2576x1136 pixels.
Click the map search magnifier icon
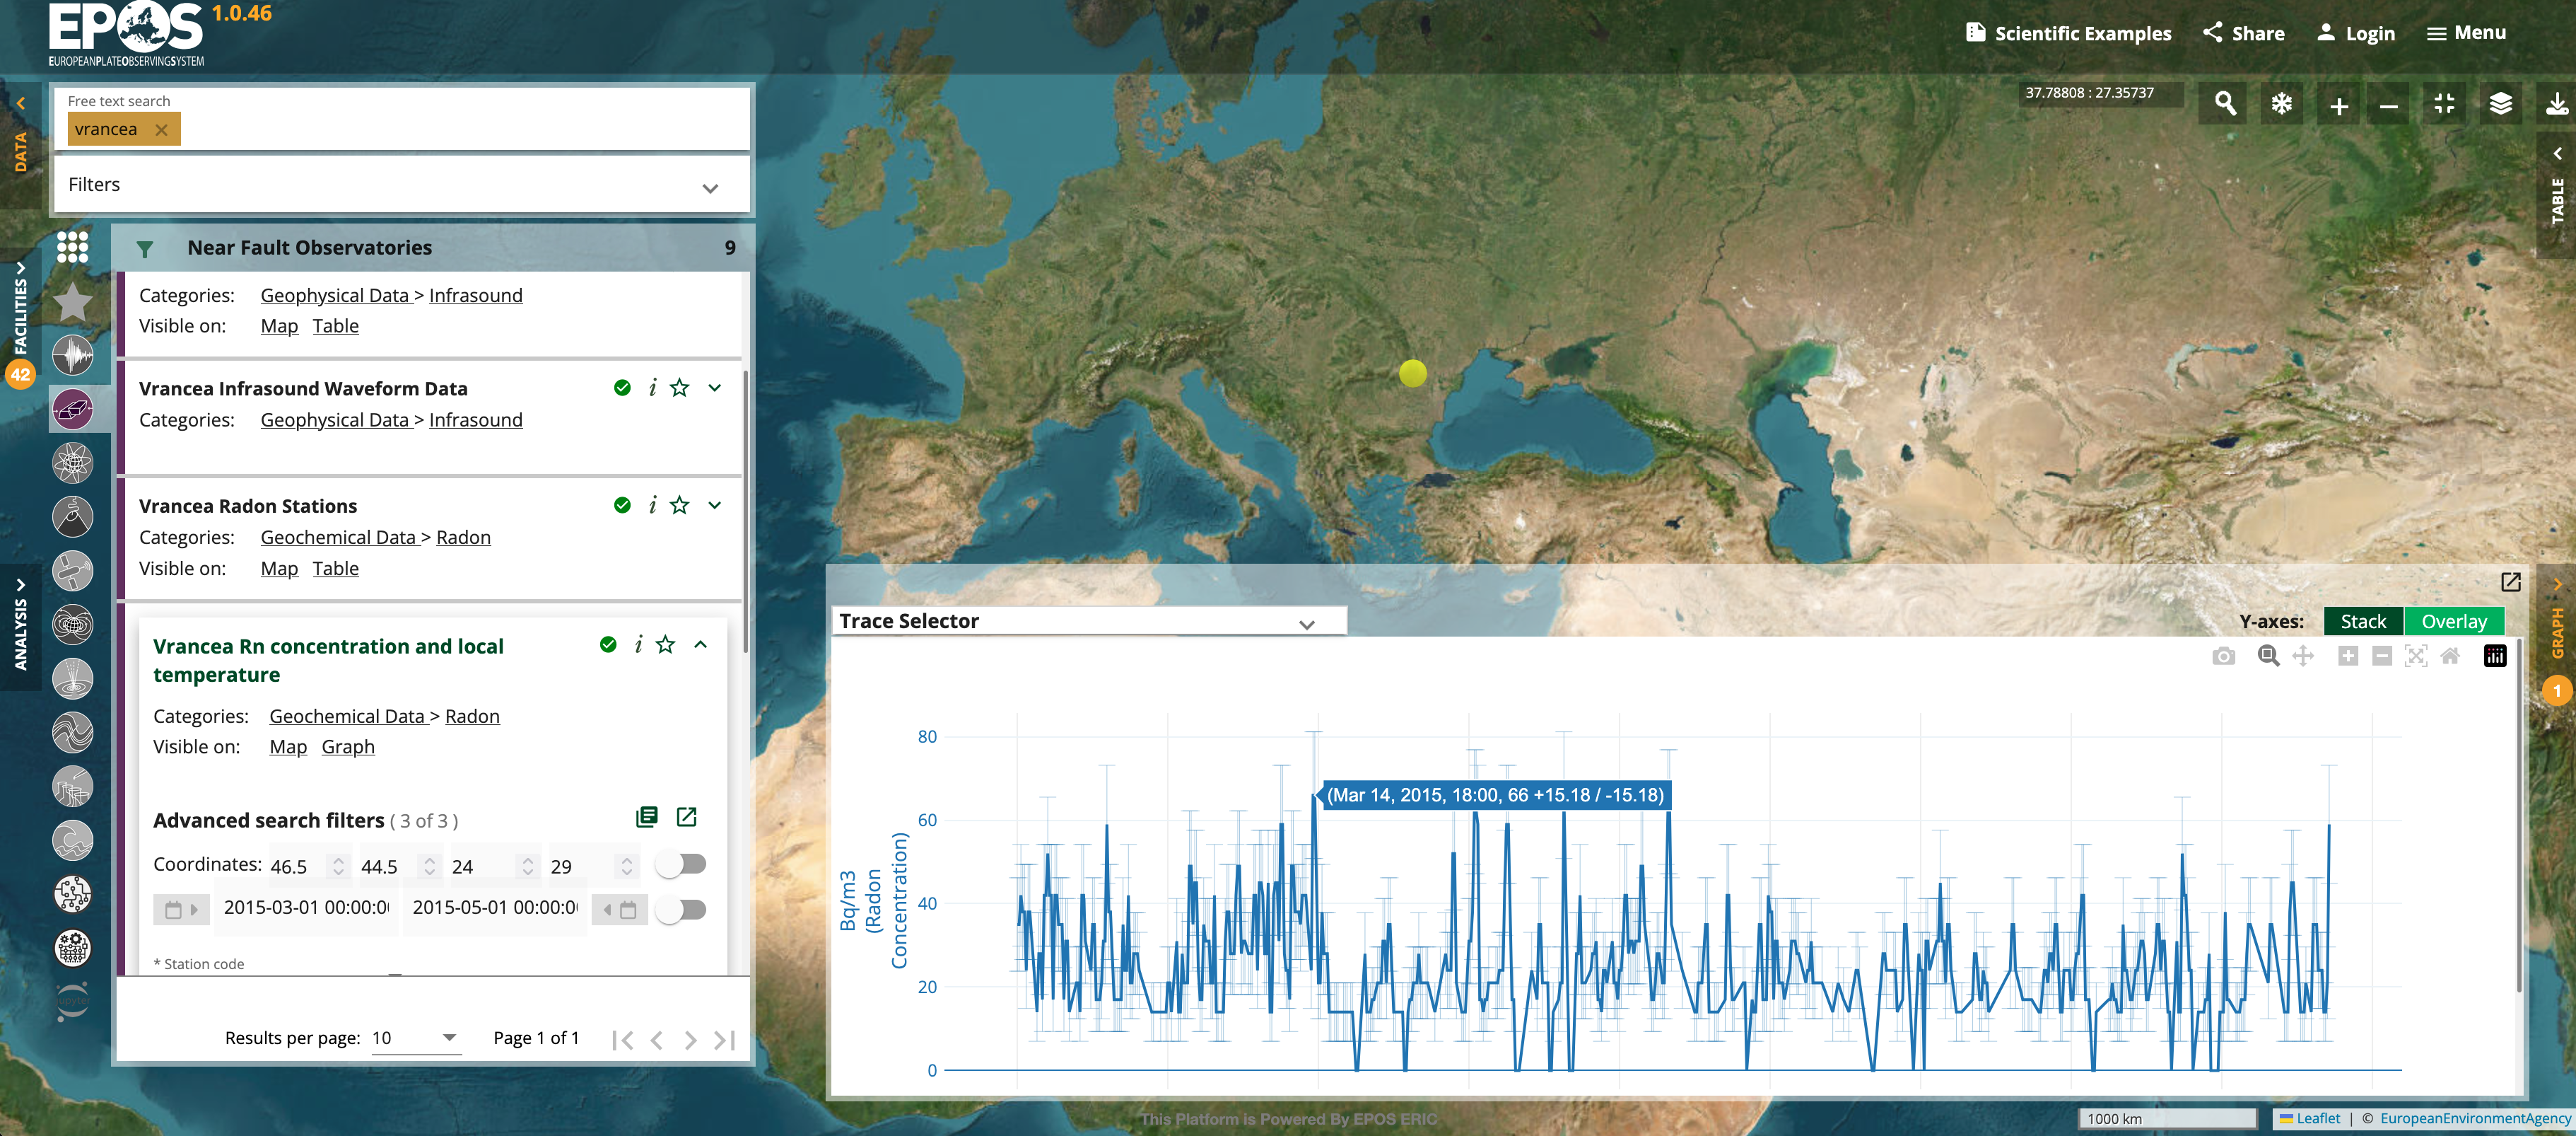point(2225,103)
